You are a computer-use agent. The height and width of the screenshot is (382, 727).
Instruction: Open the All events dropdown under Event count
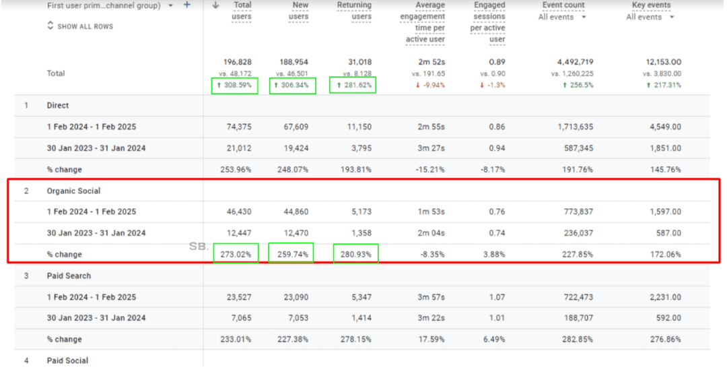563,17
